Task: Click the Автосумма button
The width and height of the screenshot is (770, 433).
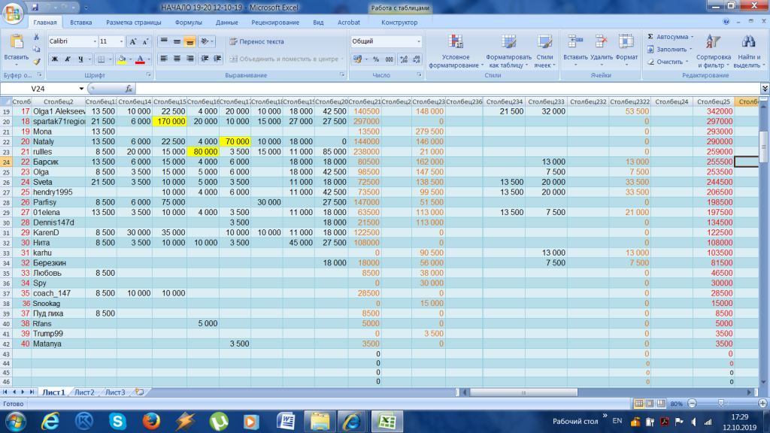Action: [669, 36]
